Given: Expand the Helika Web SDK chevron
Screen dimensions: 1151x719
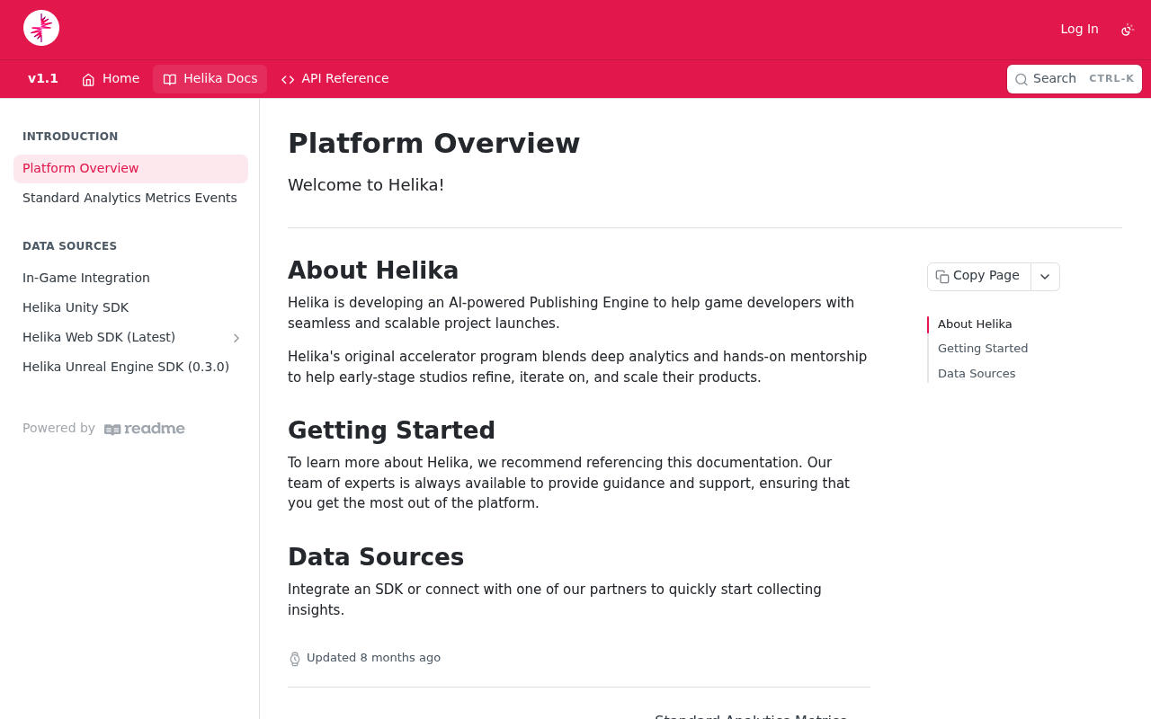Looking at the screenshot, I should click(x=236, y=338).
